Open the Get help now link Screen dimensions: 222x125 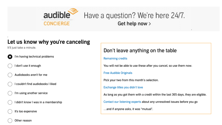coord(134,24)
